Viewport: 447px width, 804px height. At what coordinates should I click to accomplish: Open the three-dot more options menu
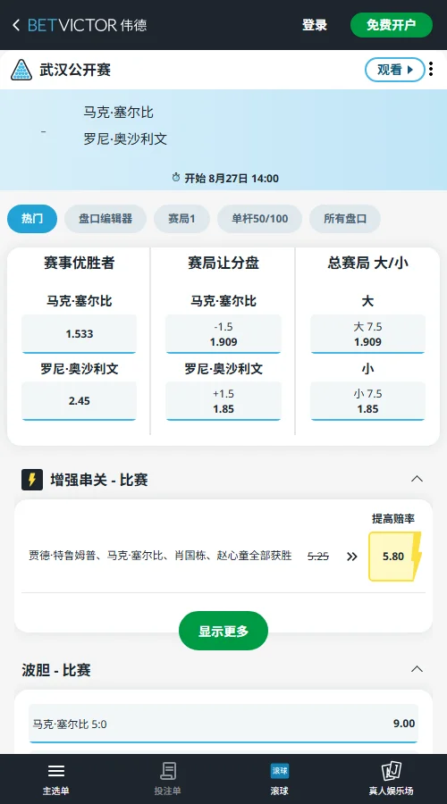[x=431, y=69]
